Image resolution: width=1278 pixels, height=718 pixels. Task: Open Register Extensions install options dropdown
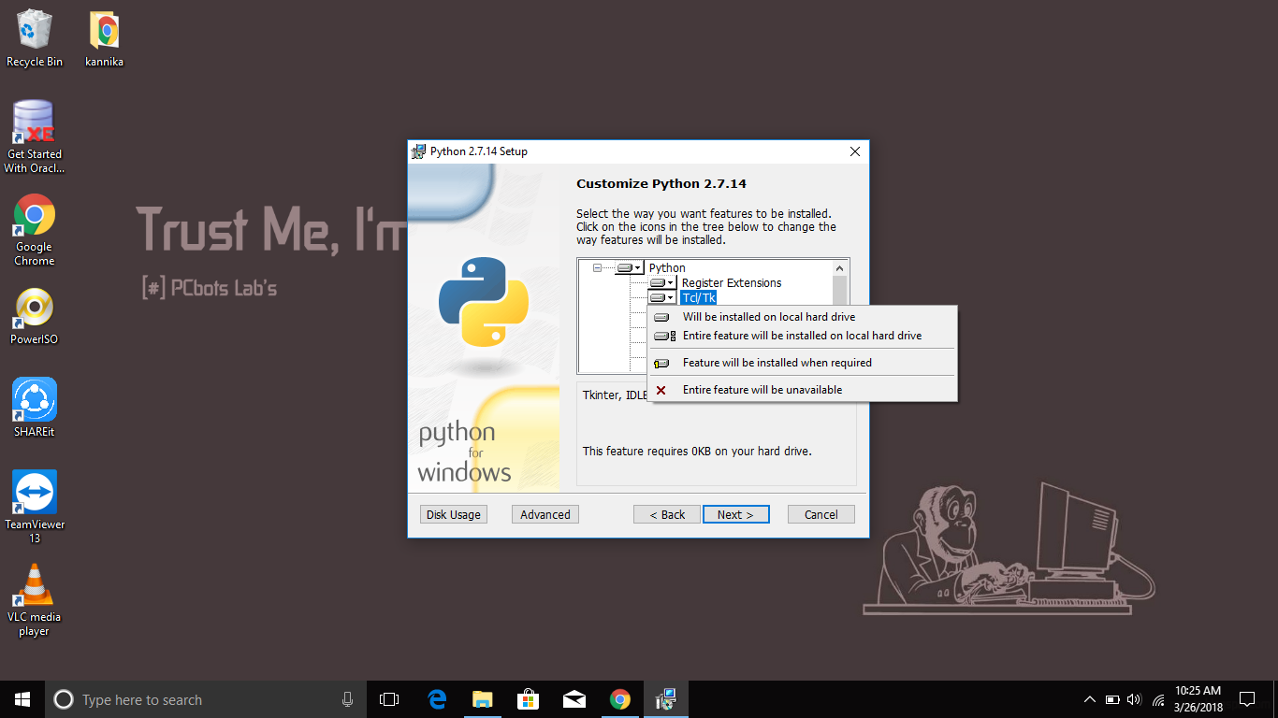click(x=662, y=283)
